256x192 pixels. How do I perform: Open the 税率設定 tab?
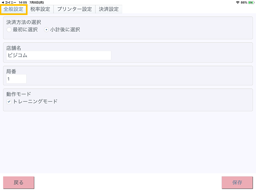click(40, 9)
